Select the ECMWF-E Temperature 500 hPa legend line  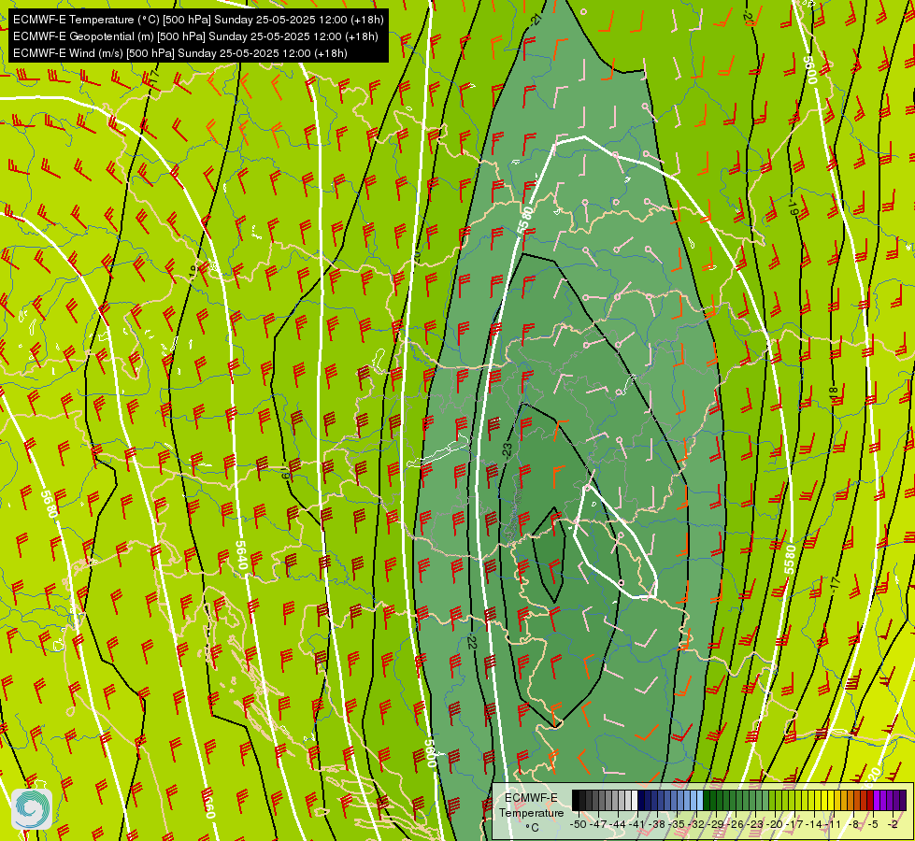198,20
